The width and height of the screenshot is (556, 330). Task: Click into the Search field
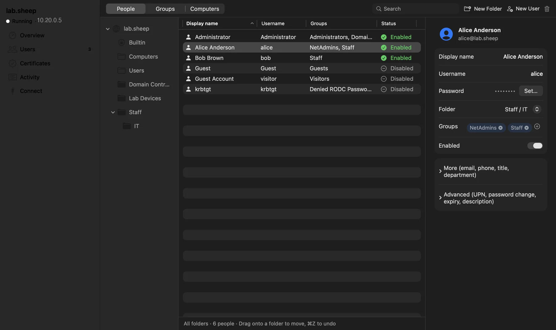click(x=415, y=9)
